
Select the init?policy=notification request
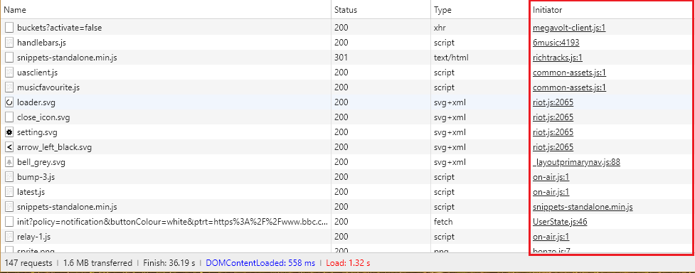pos(347,222)
